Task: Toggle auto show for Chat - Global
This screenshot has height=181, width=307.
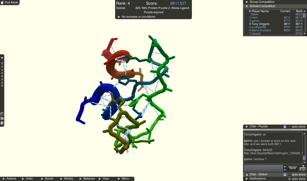Action: pyautogui.click(x=290, y=175)
